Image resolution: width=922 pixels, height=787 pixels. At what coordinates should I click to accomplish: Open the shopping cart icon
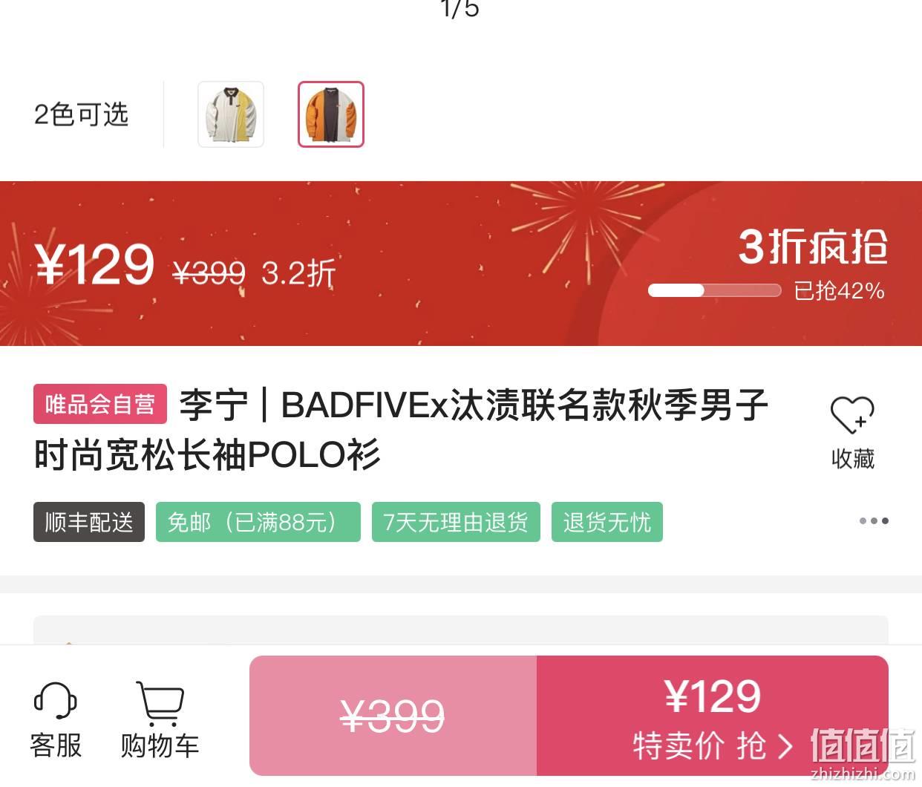(x=160, y=703)
